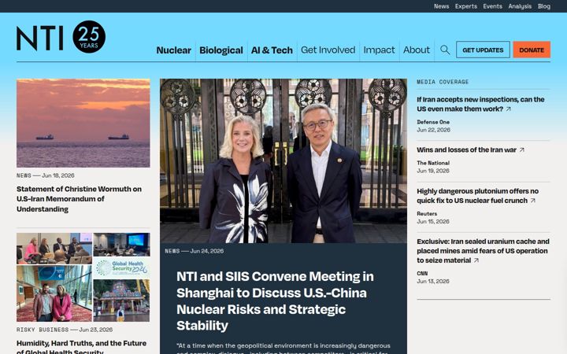567x354 pixels.
Task: Click 'Risky Business — Jun 23, 2026' label
Action: (x=65, y=330)
